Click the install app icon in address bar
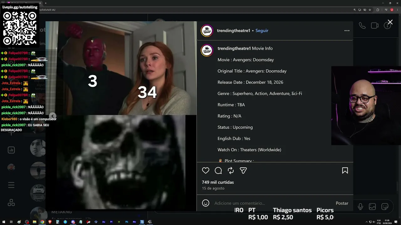Screen dimensions: 401x225 (x=360, y=10)
